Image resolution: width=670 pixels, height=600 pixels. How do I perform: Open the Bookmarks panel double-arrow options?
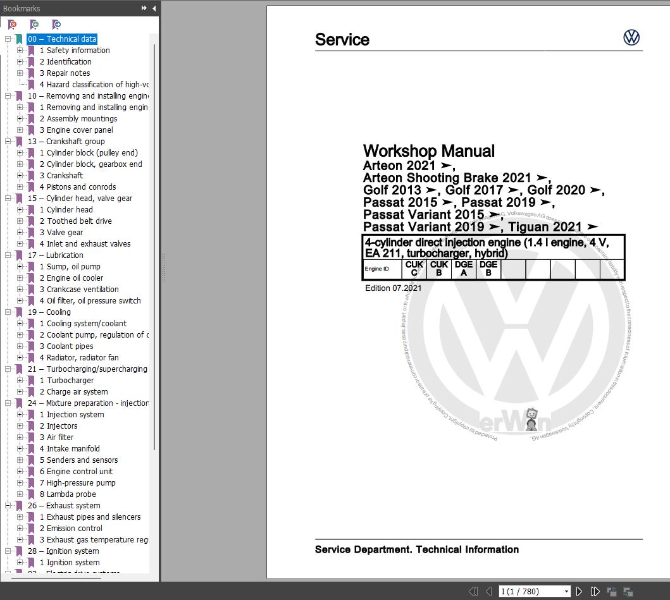(x=144, y=8)
